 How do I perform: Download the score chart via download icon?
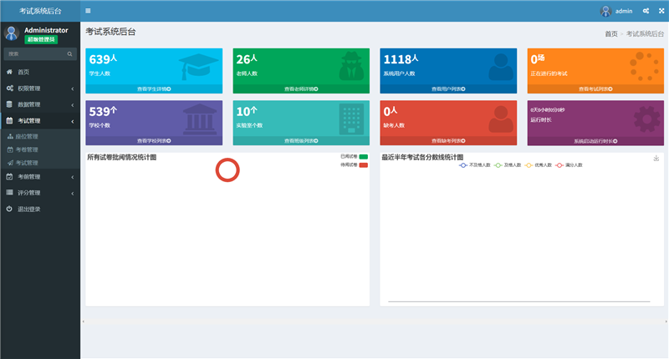(x=656, y=158)
